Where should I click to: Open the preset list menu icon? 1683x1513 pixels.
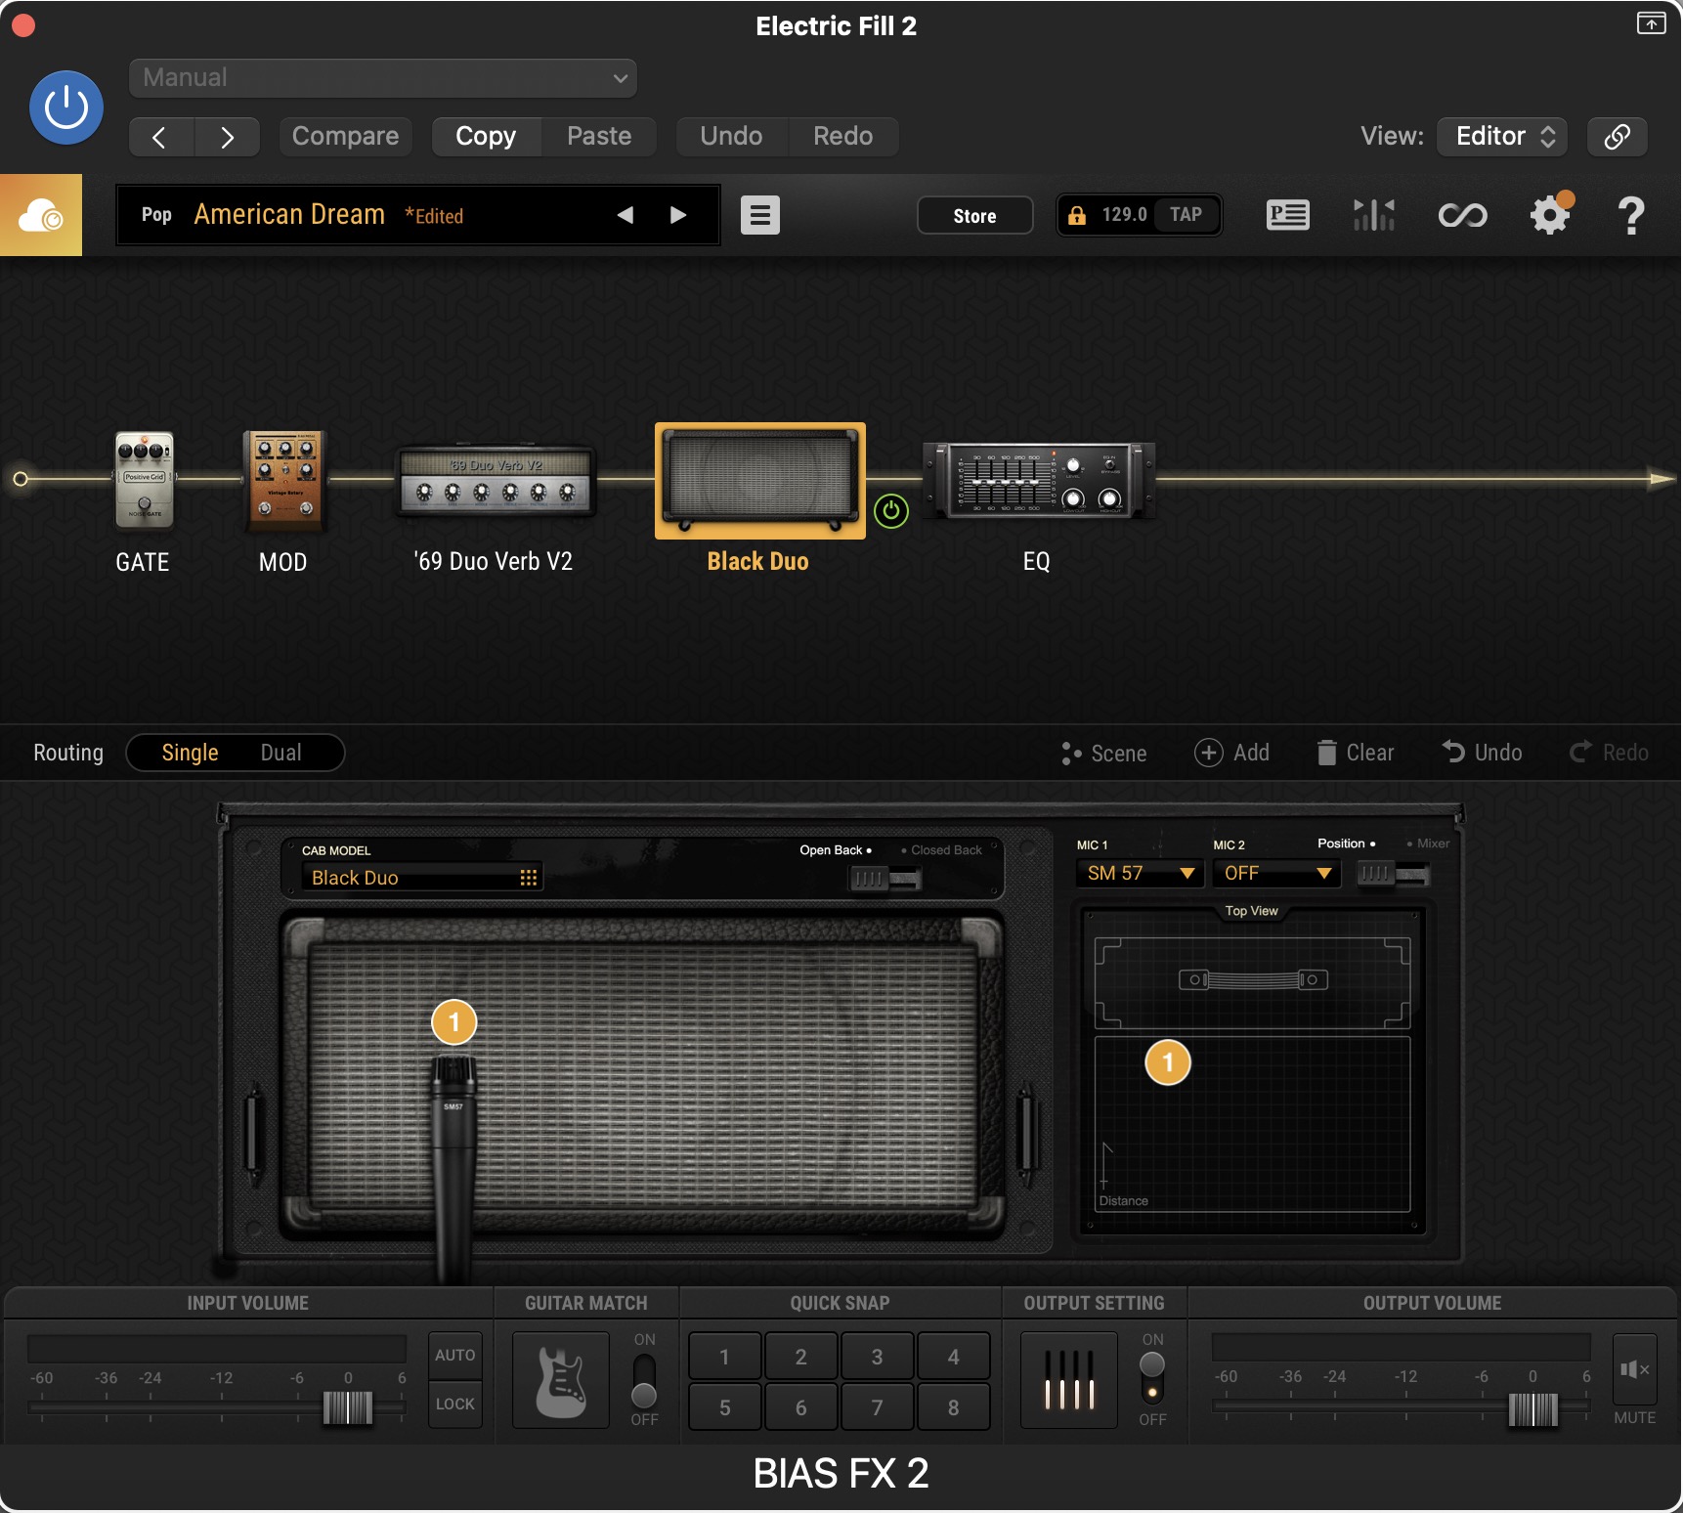pos(760,215)
